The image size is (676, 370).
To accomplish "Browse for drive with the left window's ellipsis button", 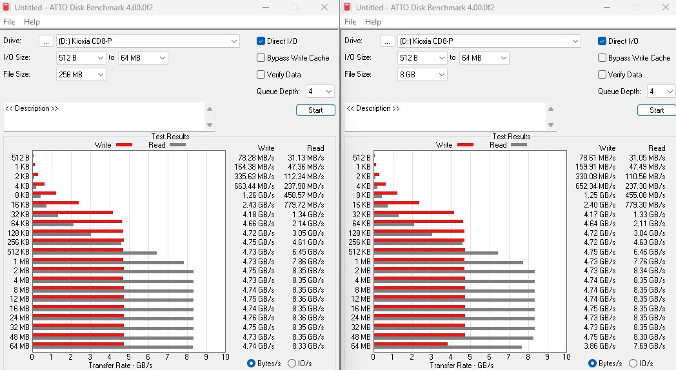I will [x=46, y=41].
